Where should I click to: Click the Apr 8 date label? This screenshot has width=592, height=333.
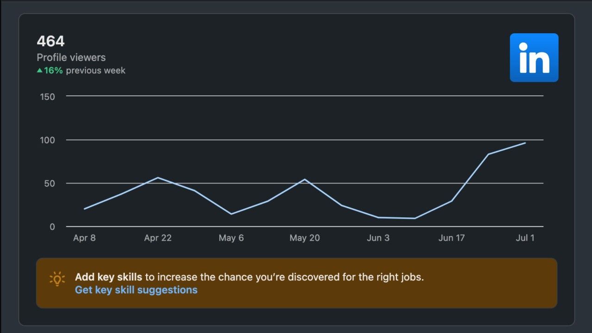pos(84,238)
